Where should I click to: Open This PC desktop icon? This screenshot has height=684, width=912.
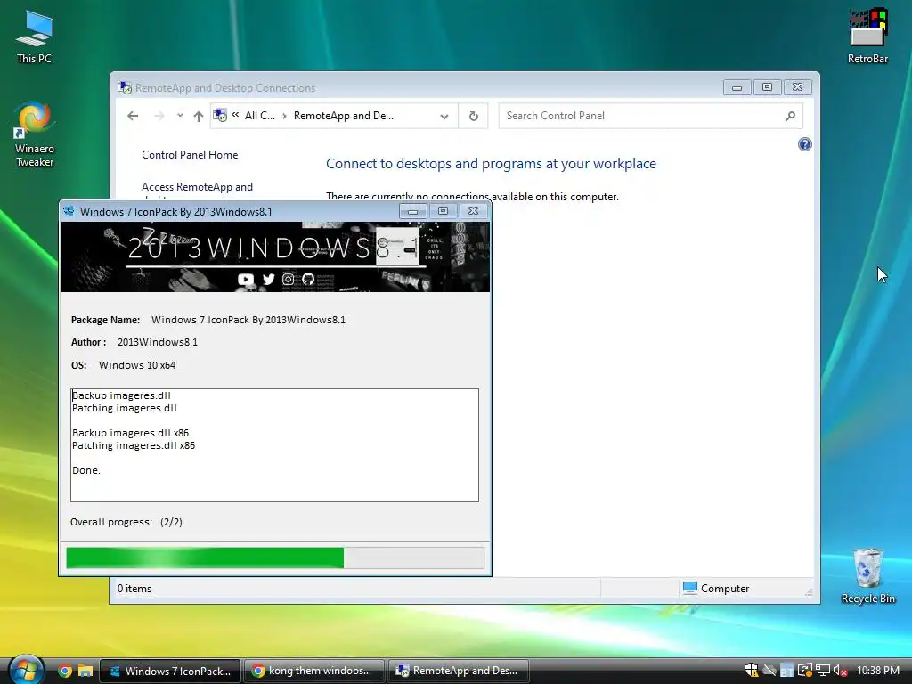click(35, 37)
